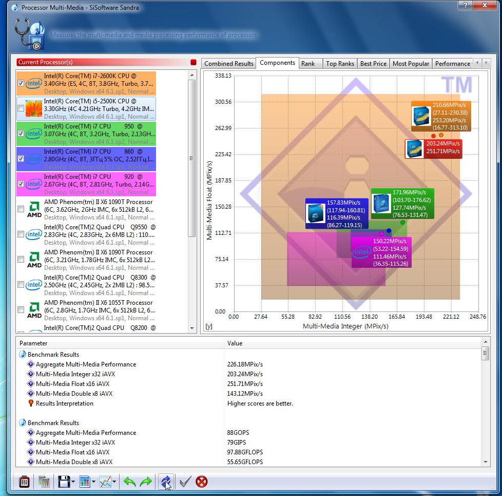
Task: Uncheck the Core i7 950 processor checkbox
Action: pyautogui.click(x=21, y=133)
